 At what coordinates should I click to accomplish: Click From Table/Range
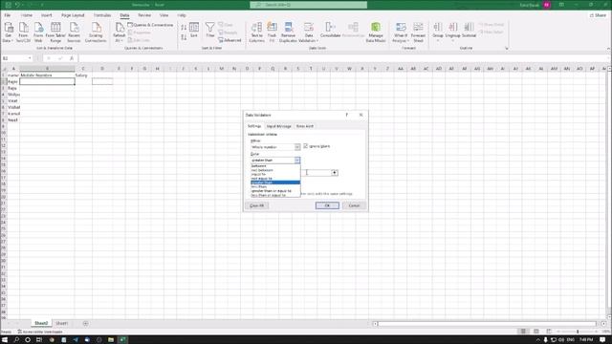coord(55,32)
